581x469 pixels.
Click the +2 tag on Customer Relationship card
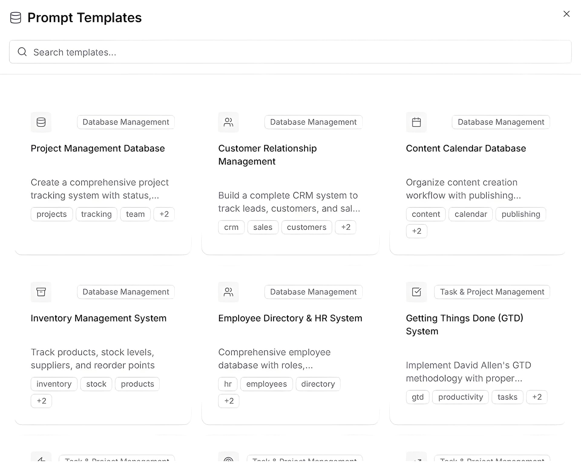(x=346, y=227)
